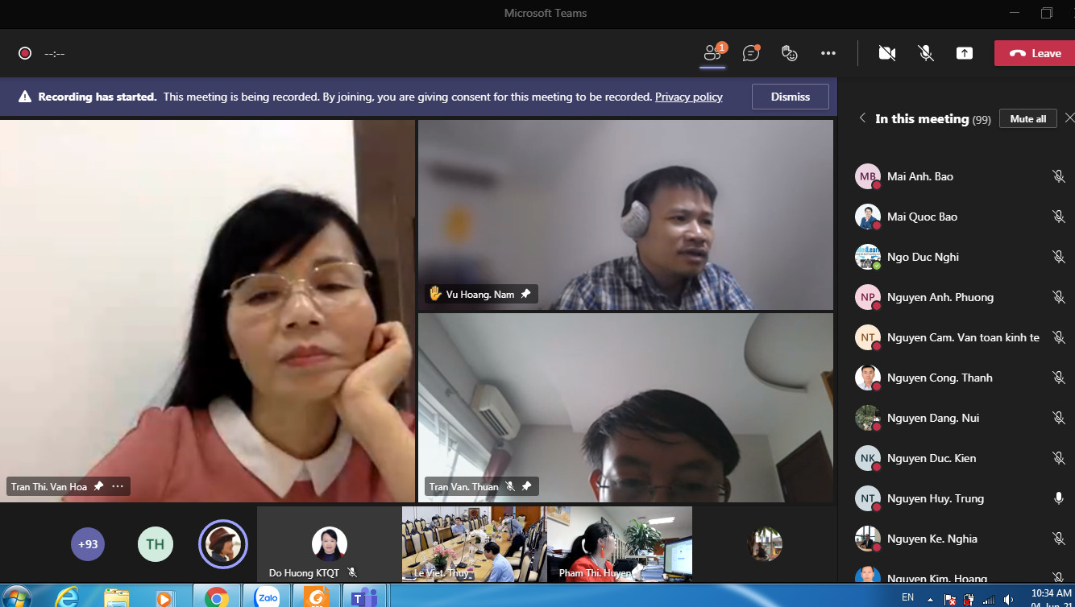Toggle the camera on or off
The image size is (1075, 607).
[x=887, y=53]
